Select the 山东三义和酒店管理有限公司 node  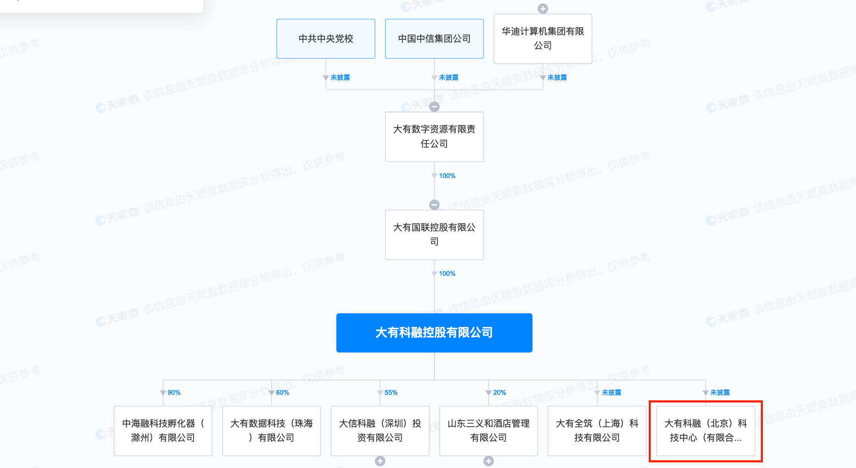488,431
